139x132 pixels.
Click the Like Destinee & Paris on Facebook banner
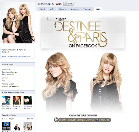click(83, 33)
